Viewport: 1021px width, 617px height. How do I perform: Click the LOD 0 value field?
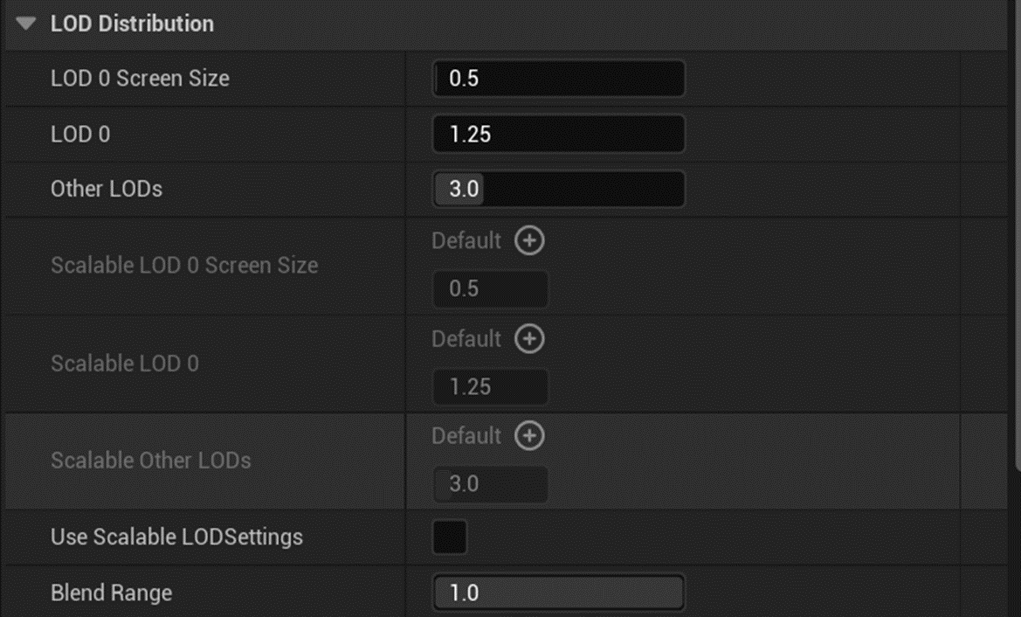(559, 135)
